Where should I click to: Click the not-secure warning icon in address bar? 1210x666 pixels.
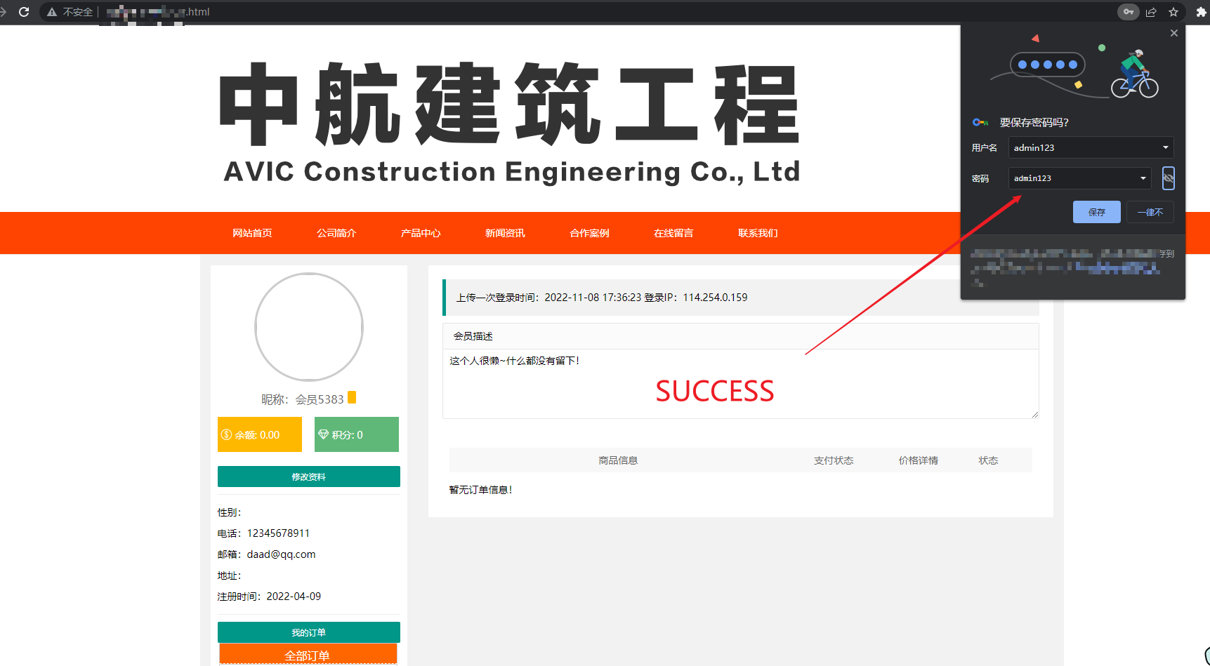click(52, 12)
